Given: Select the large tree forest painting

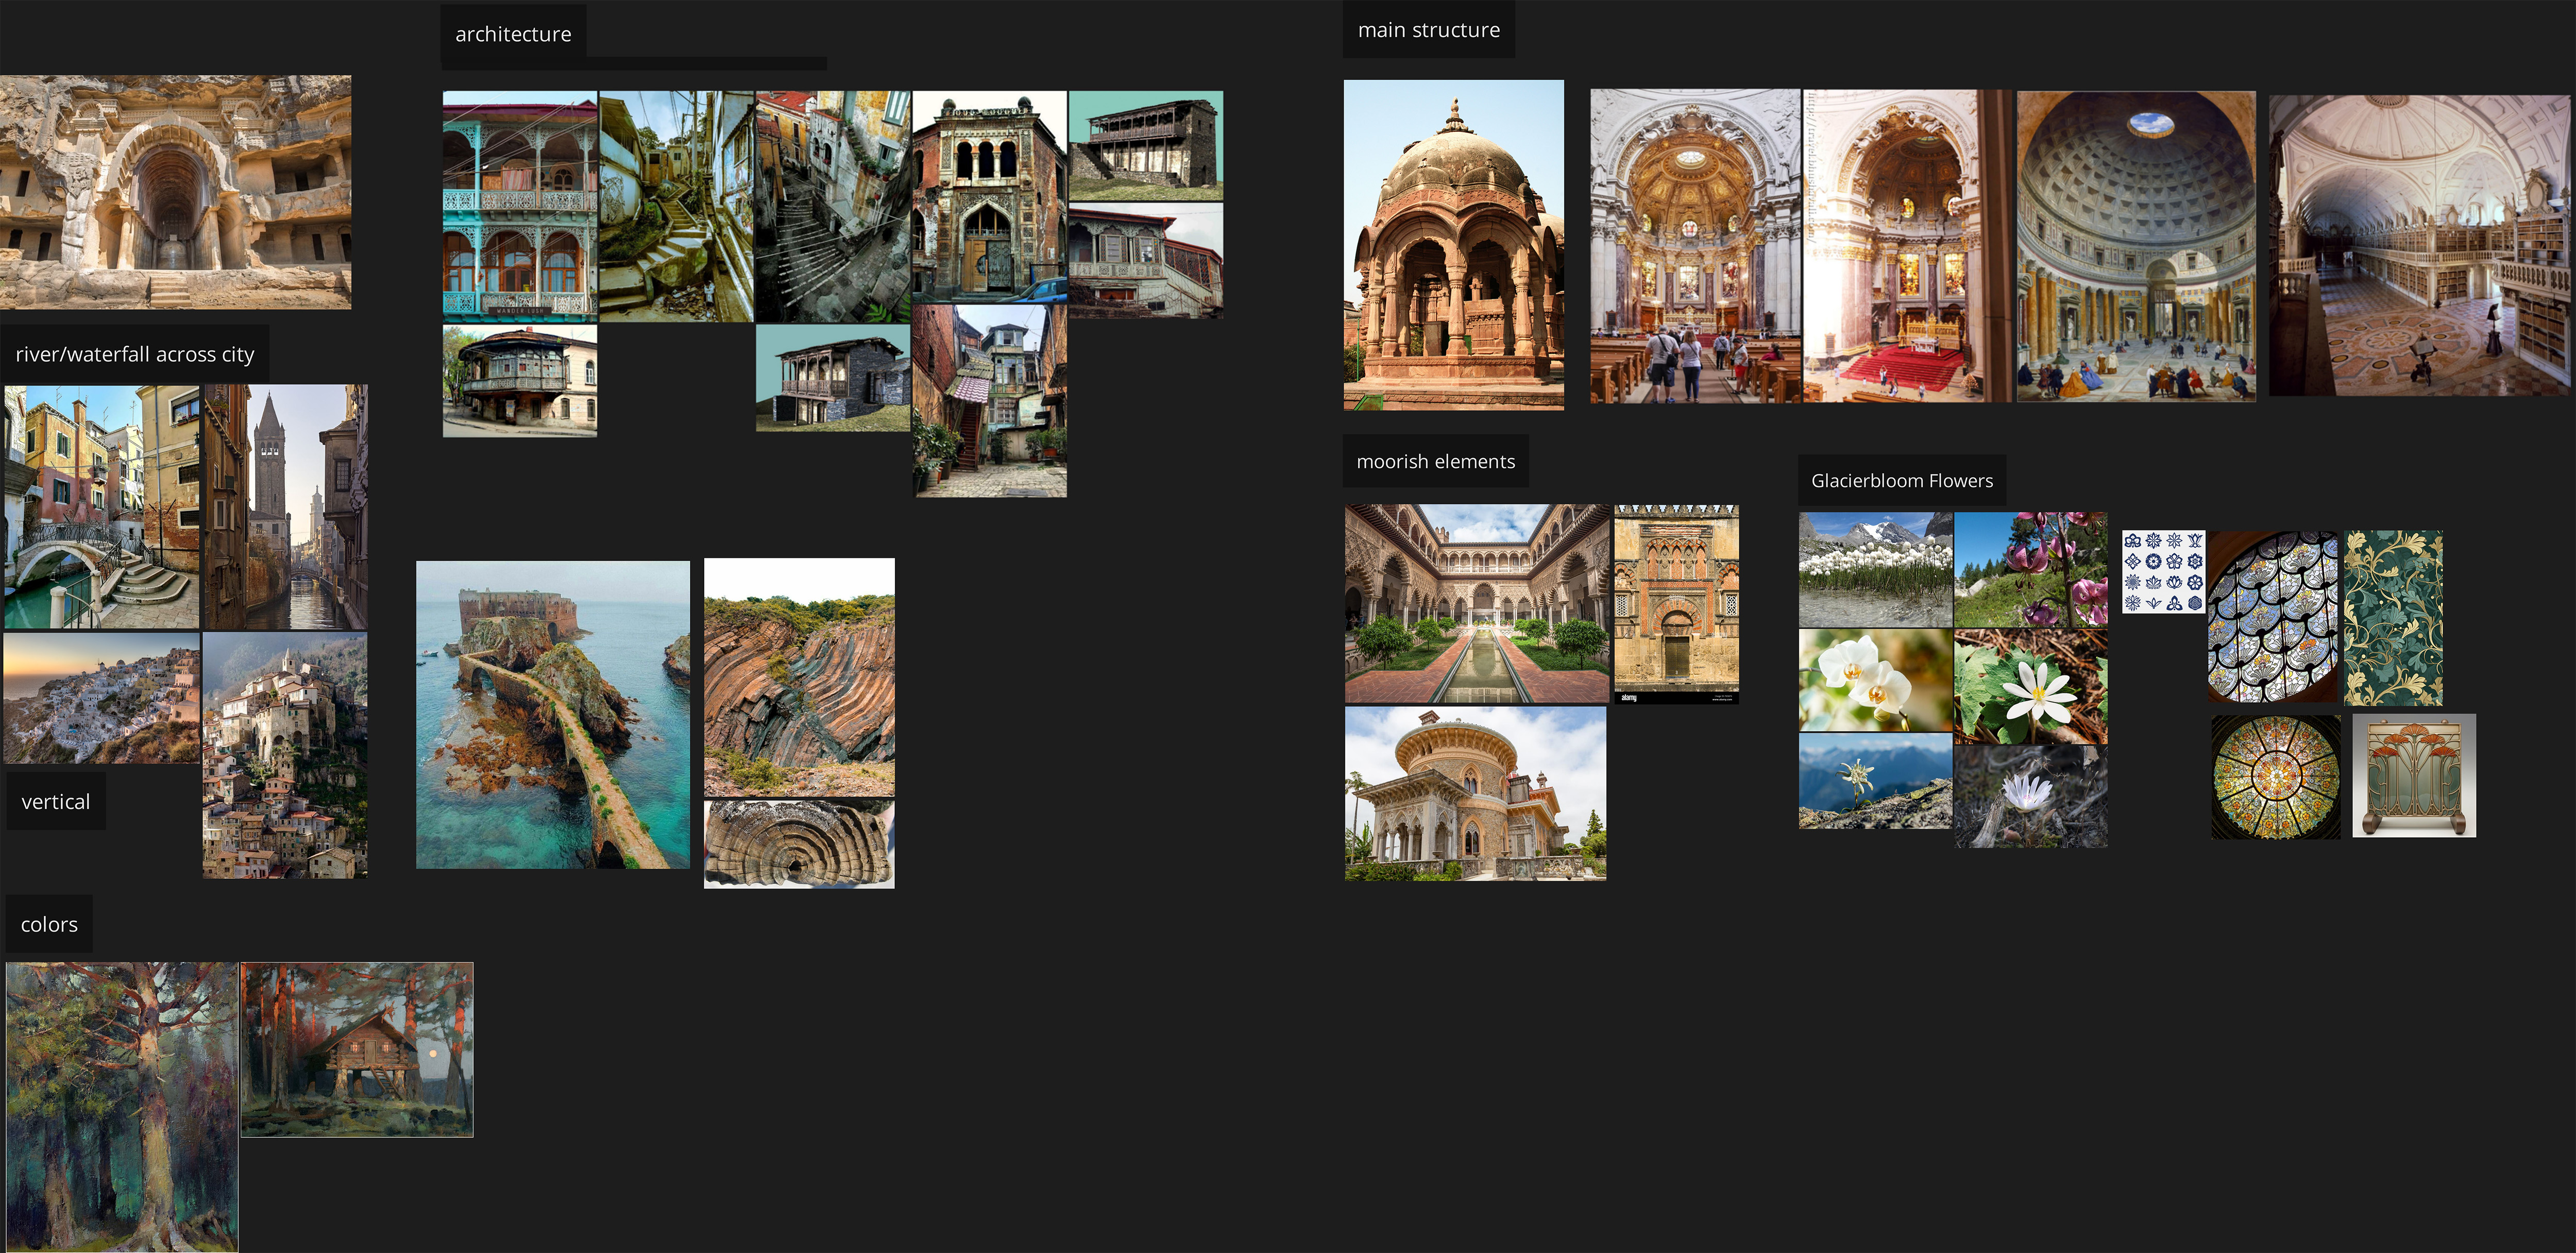Looking at the screenshot, I should pos(122,1107).
